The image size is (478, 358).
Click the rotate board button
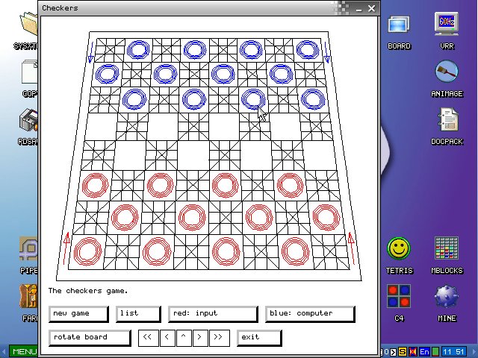pyautogui.click(x=90, y=337)
